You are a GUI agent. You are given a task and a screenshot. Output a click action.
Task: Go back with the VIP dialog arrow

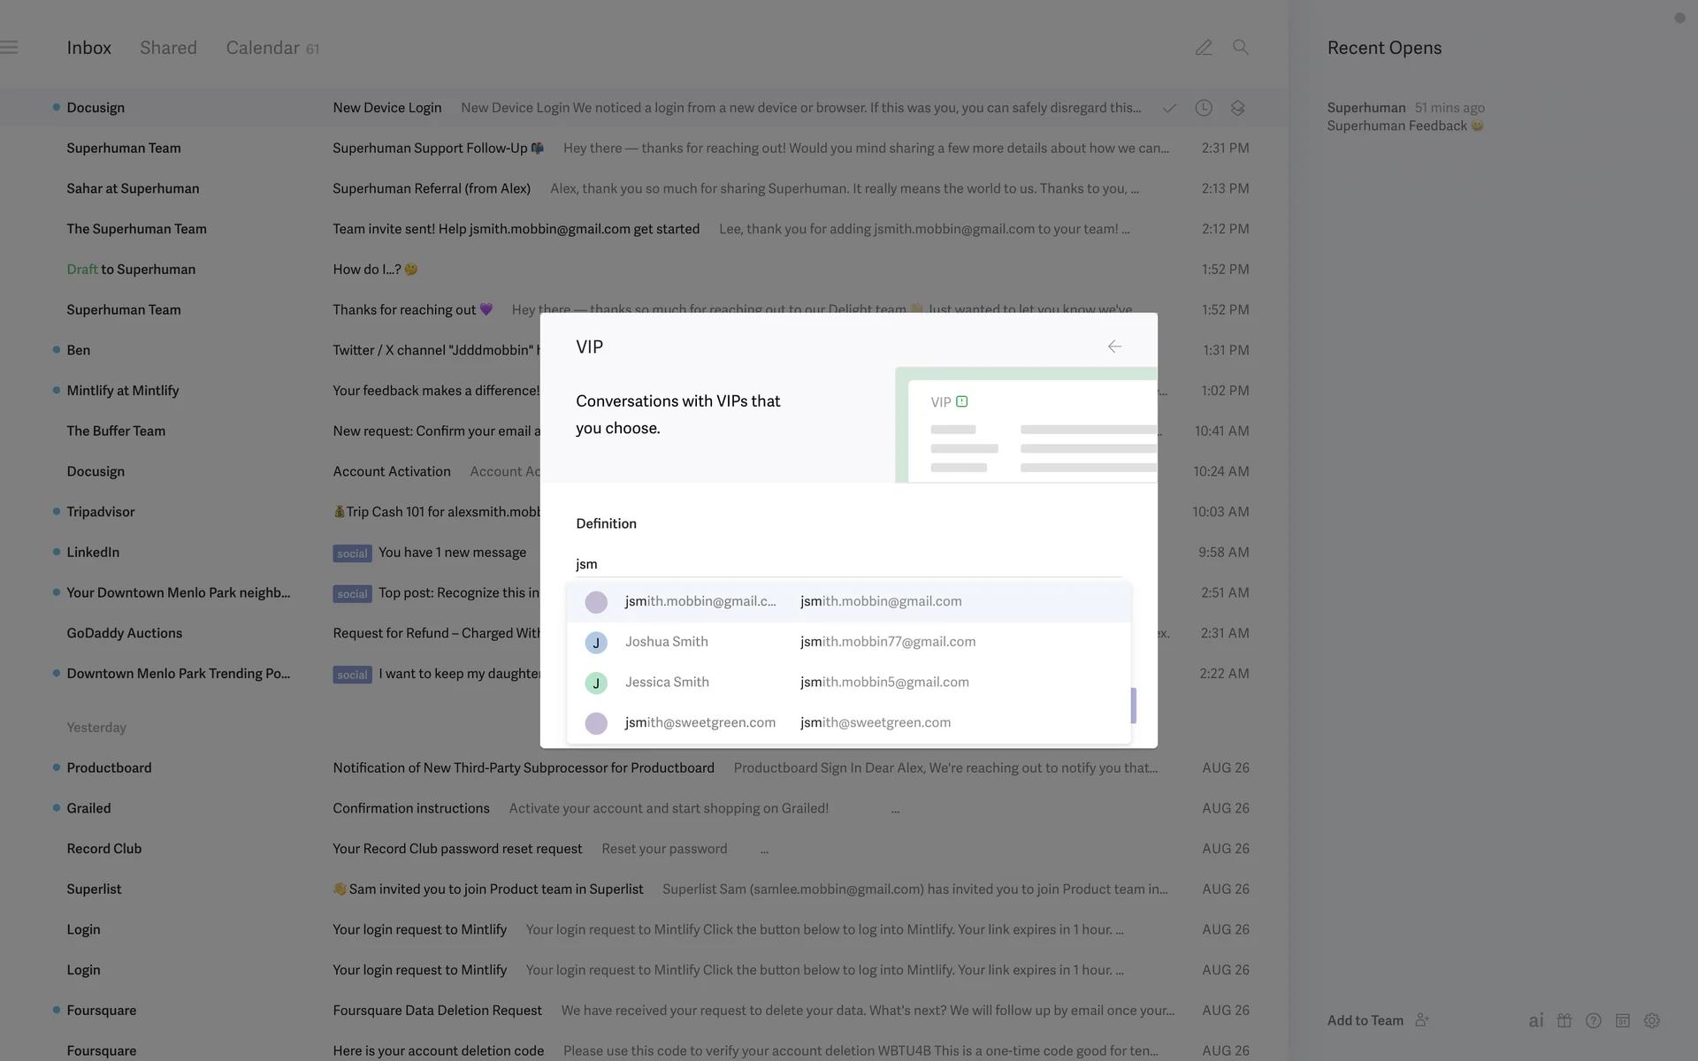coord(1114,347)
